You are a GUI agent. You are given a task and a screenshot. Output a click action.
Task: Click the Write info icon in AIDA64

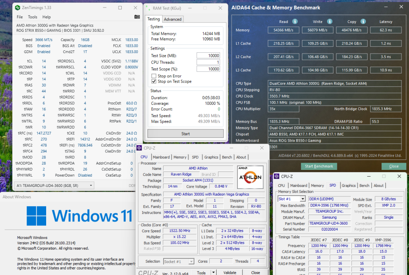(330, 21)
